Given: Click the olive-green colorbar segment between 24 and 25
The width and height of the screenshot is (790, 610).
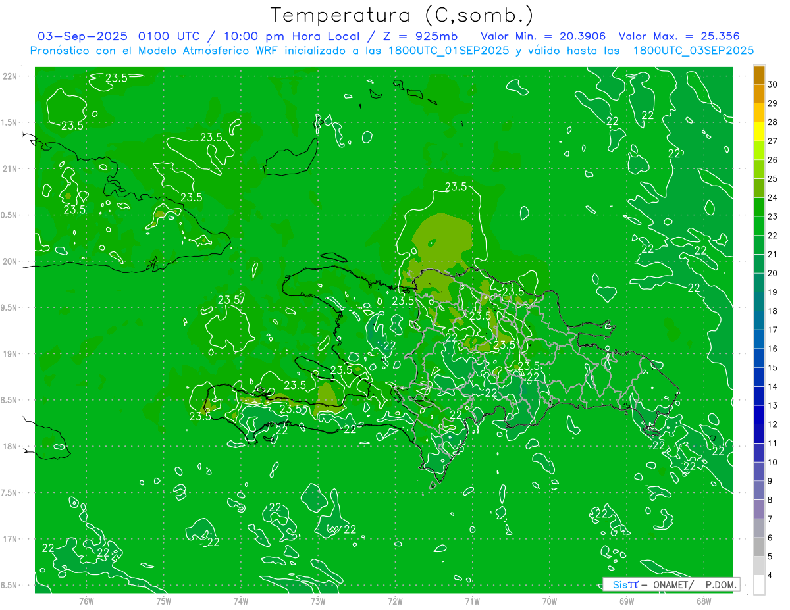Looking at the screenshot, I should coord(759,188).
